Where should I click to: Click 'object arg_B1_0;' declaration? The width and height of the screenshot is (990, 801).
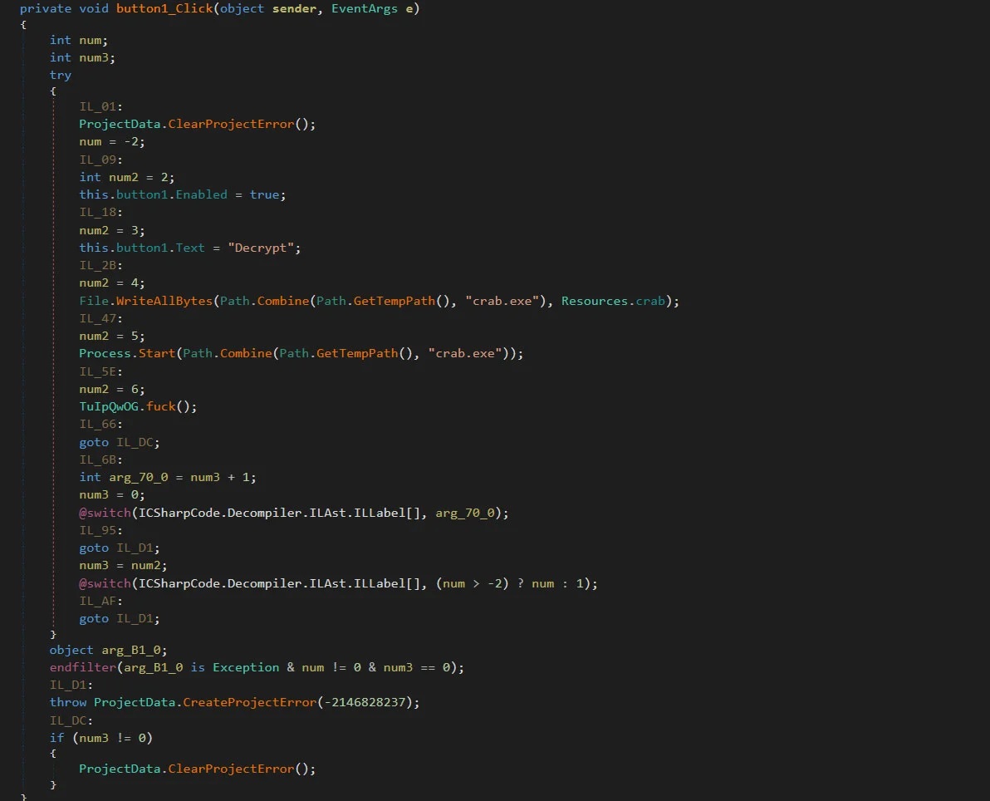[108, 650]
